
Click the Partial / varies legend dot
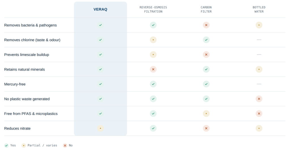point(24,145)
